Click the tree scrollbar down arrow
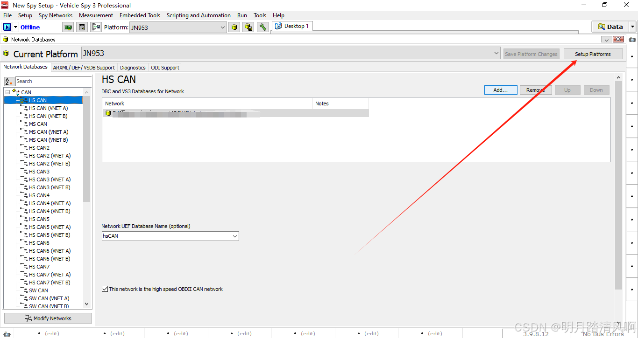The image size is (638, 338). pyautogui.click(x=86, y=304)
